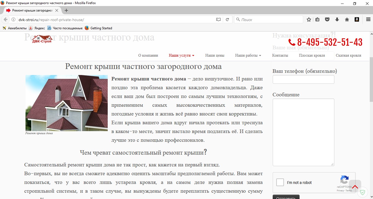The width and height of the screenshot is (373, 199).
Task: Click the scroll-to-top red chevron button
Action: coord(355,187)
